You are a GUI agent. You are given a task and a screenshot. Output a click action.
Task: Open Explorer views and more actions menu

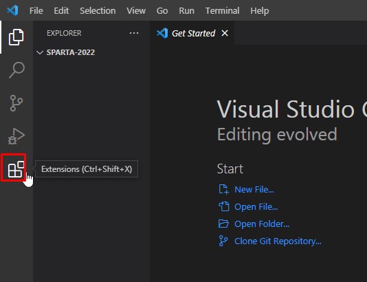click(x=134, y=33)
